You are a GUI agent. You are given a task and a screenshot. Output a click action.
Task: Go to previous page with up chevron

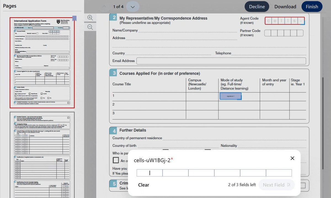[x=104, y=7]
